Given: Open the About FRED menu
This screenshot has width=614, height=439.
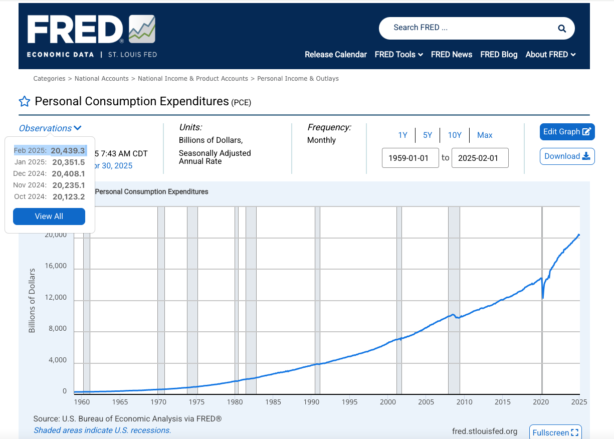Looking at the screenshot, I should [x=550, y=55].
